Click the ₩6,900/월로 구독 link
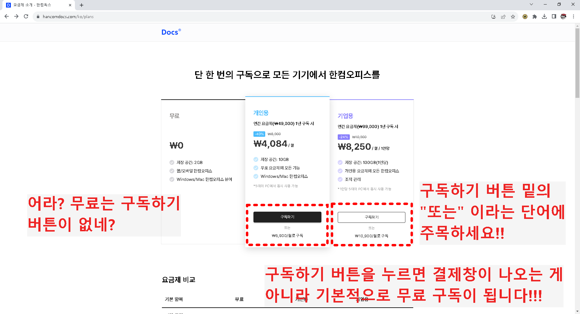The height and width of the screenshot is (314, 580). [x=287, y=235]
